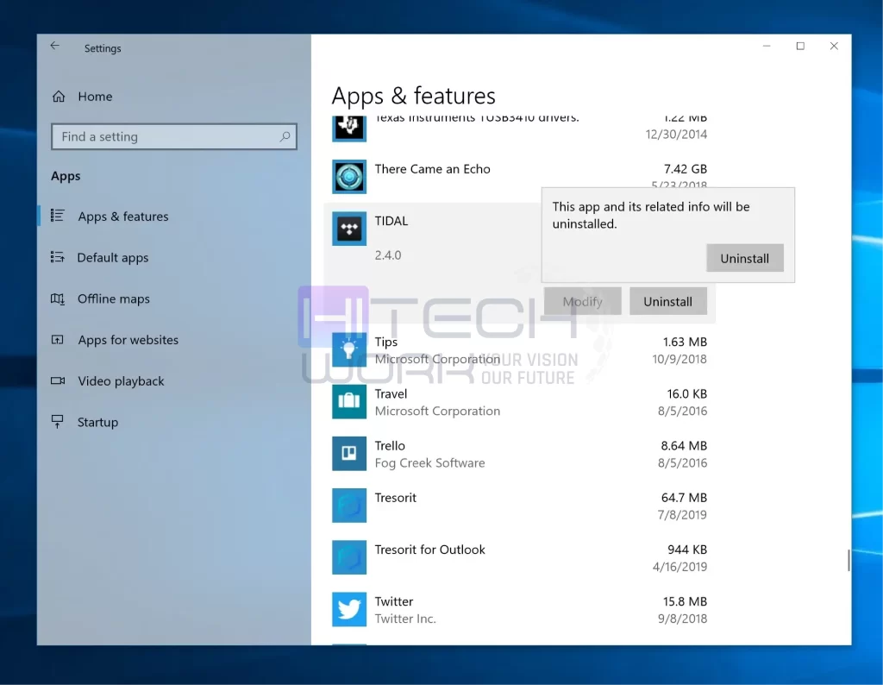The image size is (883, 685).
Task: Focus the Find a setting box
Action: [174, 136]
